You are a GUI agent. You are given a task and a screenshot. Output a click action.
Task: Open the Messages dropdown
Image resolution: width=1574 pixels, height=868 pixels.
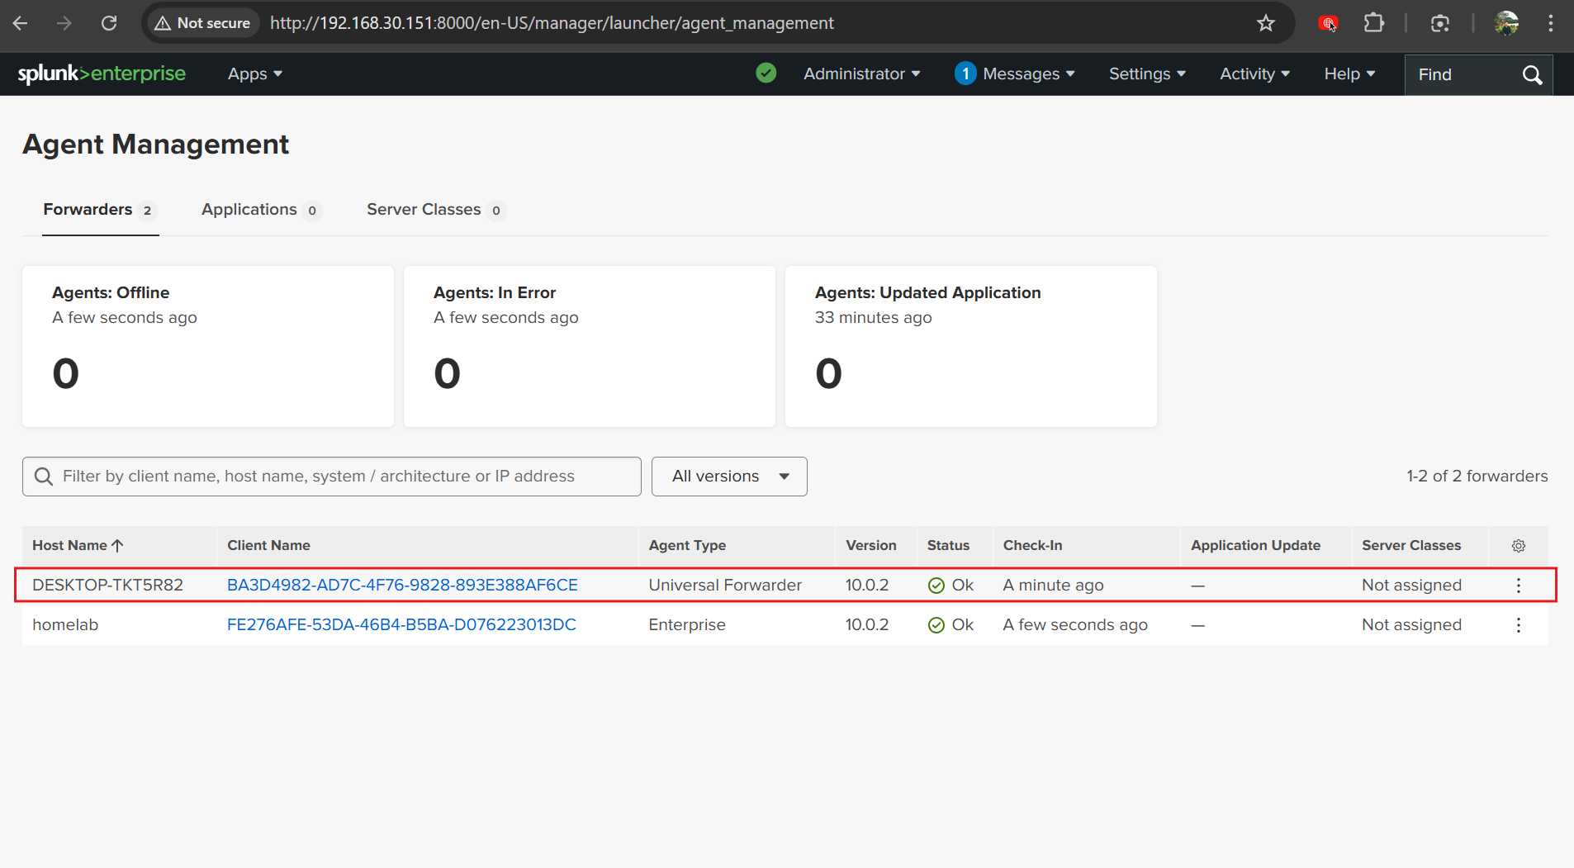click(1016, 74)
